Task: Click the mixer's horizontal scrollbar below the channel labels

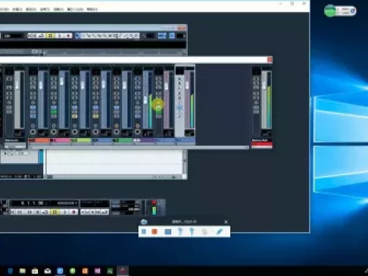Action: click(139, 147)
